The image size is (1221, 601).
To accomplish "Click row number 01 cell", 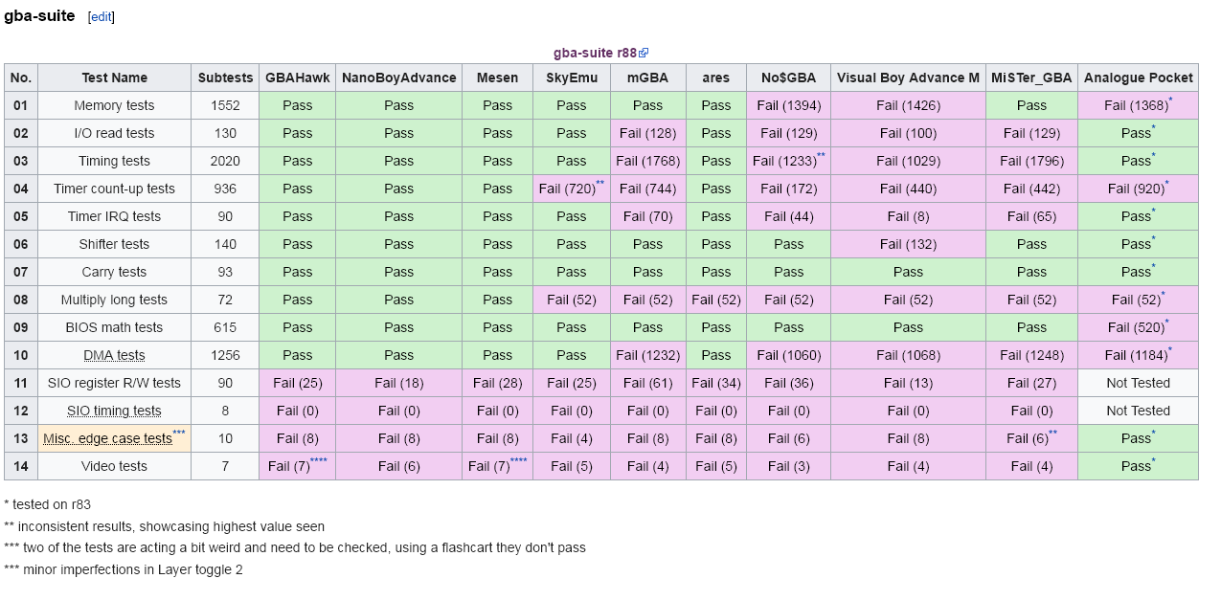I will point(21,105).
